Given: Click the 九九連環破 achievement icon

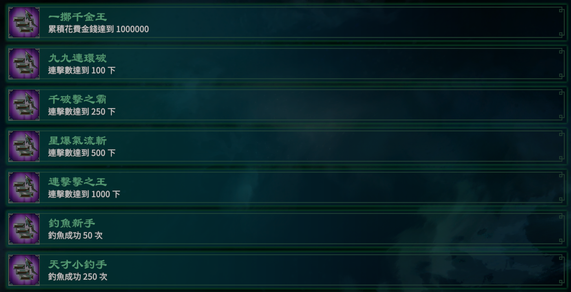Looking at the screenshot, I should (24, 64).
